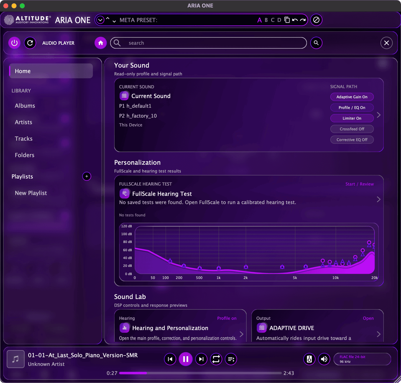Image resolution: width=401 pixels, height=383 pixels.
Task: Click the FullScale Hearing Test ear icon
Action: click(124, 193)
